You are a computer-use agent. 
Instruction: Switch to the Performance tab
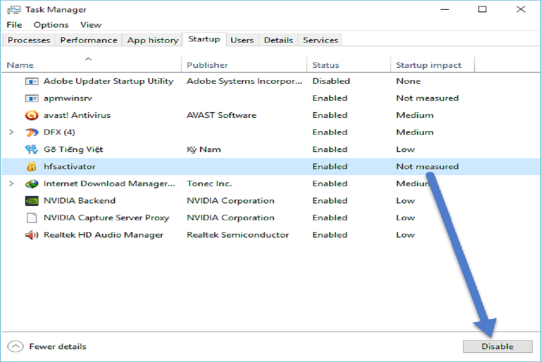click(89, 40)
